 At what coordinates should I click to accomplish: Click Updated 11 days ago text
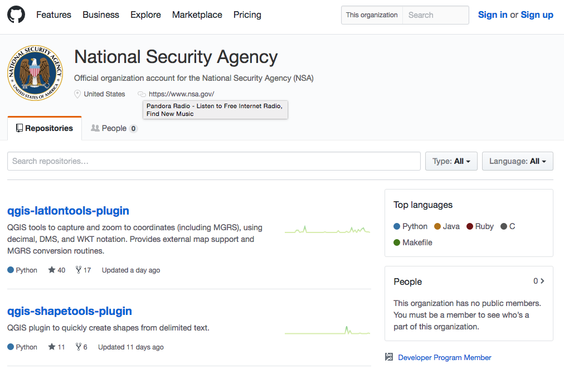pyautogui.click(x=131, y=347)
